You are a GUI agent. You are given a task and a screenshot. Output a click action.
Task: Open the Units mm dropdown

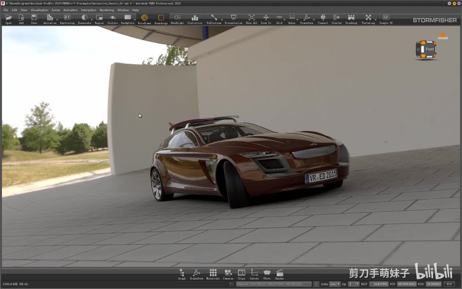tap(334, 284)
